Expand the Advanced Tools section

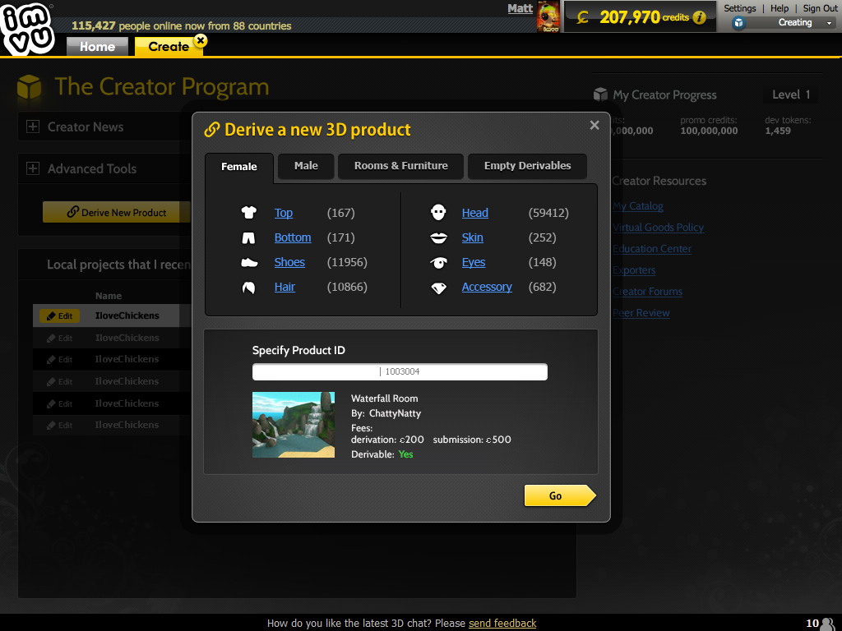pyautogui.click(x=33, y=168)
